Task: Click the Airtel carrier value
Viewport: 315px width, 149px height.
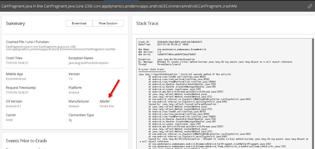Action: tap(10, 120)
